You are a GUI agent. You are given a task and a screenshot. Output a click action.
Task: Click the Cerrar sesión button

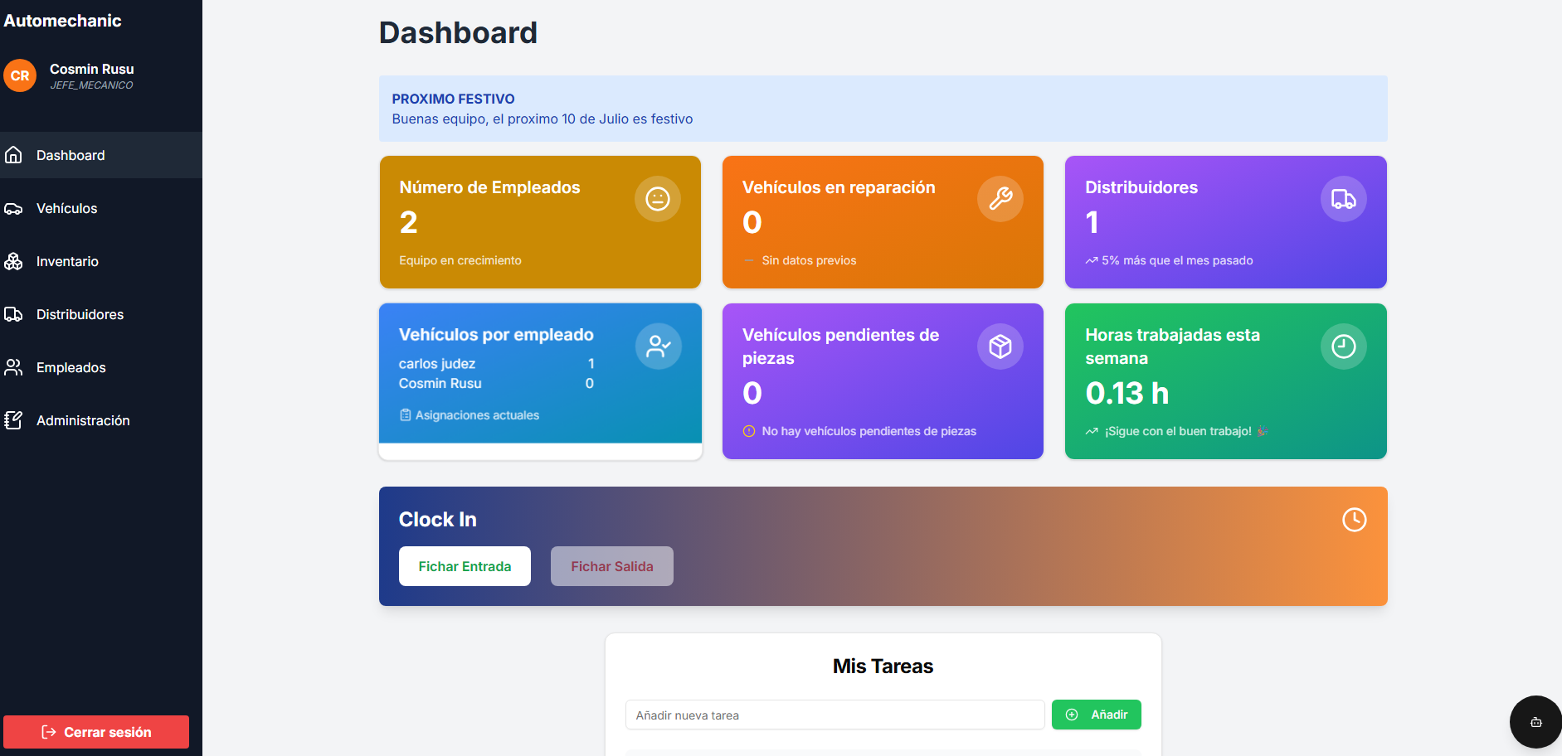(x=95, y=732)
